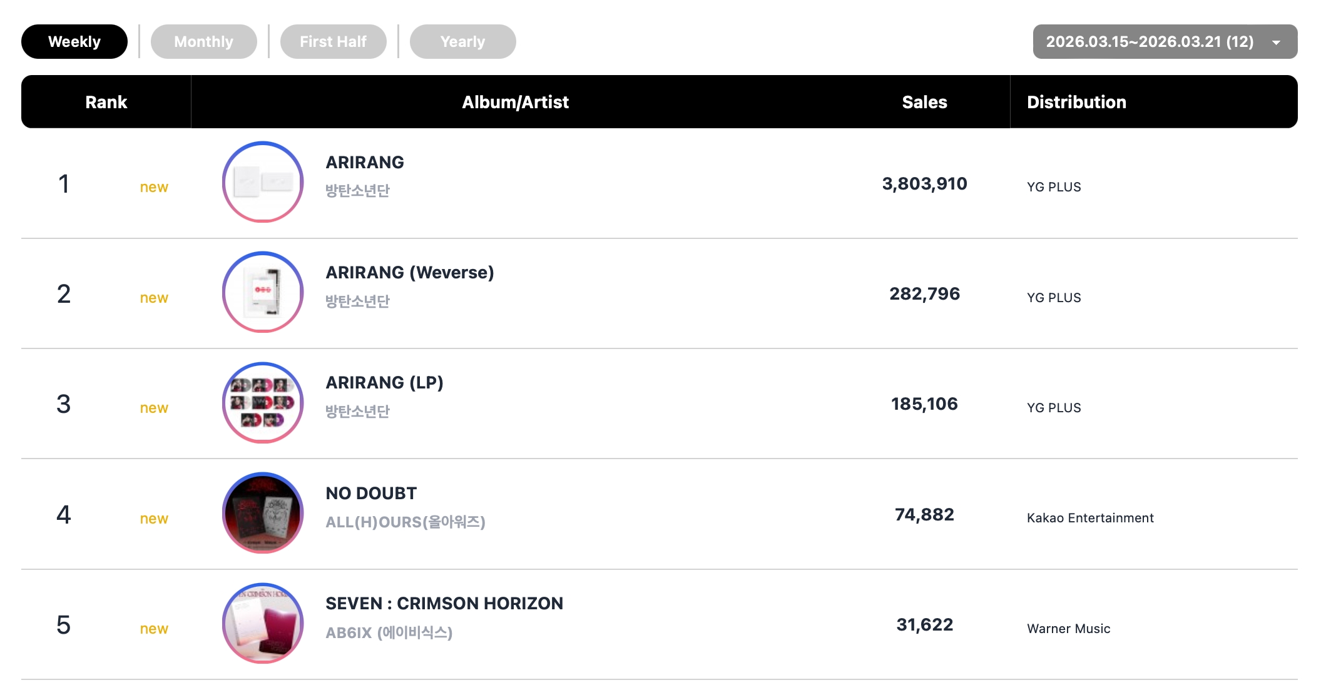Open the week date range dropdown
Viewport: 1321px width, 690px height.
(x=1150, y=42)
